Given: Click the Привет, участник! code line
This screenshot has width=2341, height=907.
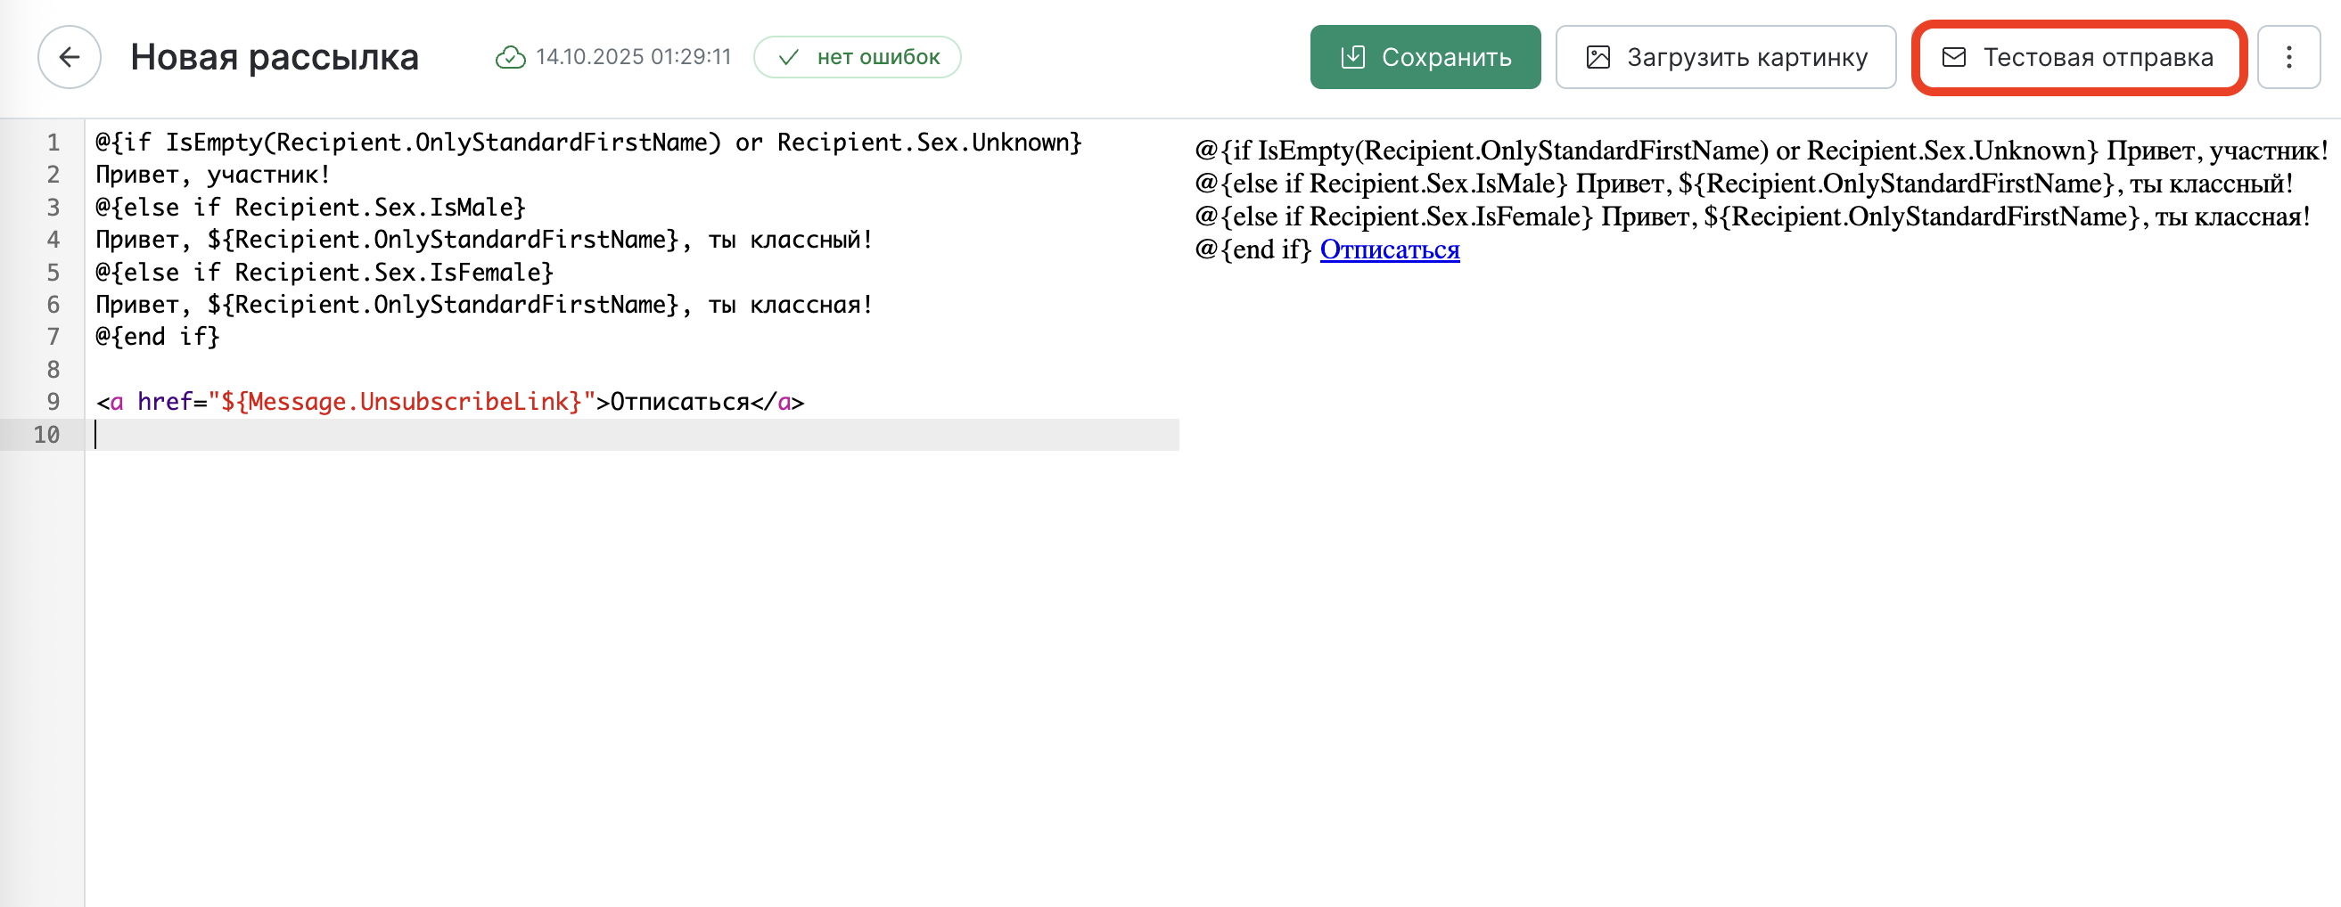Looking at the screenshot, I should pyautogui.click(x=213, y=175).
